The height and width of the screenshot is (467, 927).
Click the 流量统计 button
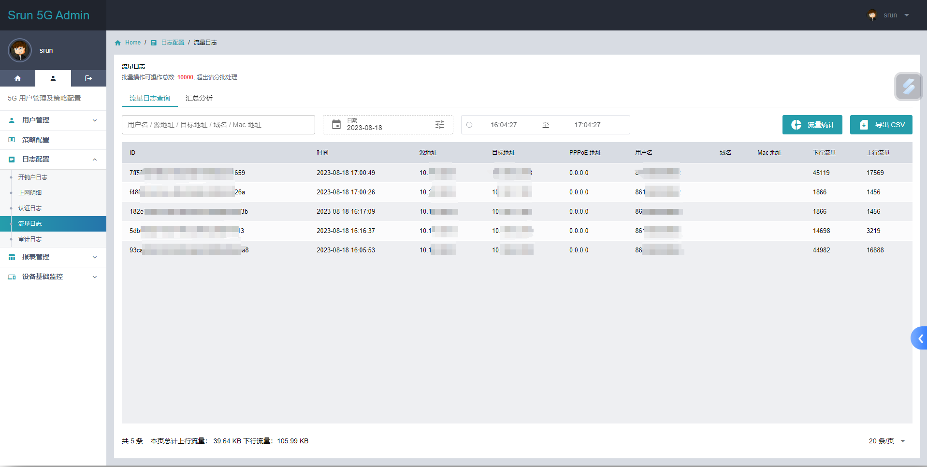pos(812,125)
